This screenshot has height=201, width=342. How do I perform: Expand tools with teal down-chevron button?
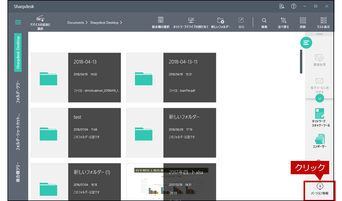click(320, 98)
